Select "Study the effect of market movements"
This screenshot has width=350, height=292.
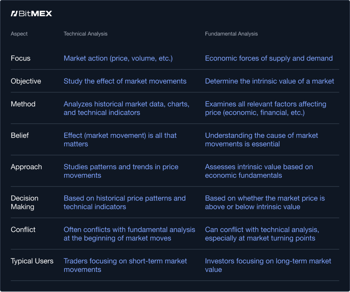(x=125, y=81)
